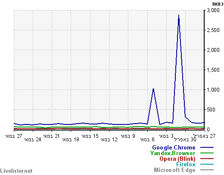Click the Firefox legend label

click(x=186, y=164)
